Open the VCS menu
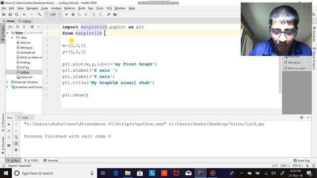317x178 pixels. click(109, 8)
